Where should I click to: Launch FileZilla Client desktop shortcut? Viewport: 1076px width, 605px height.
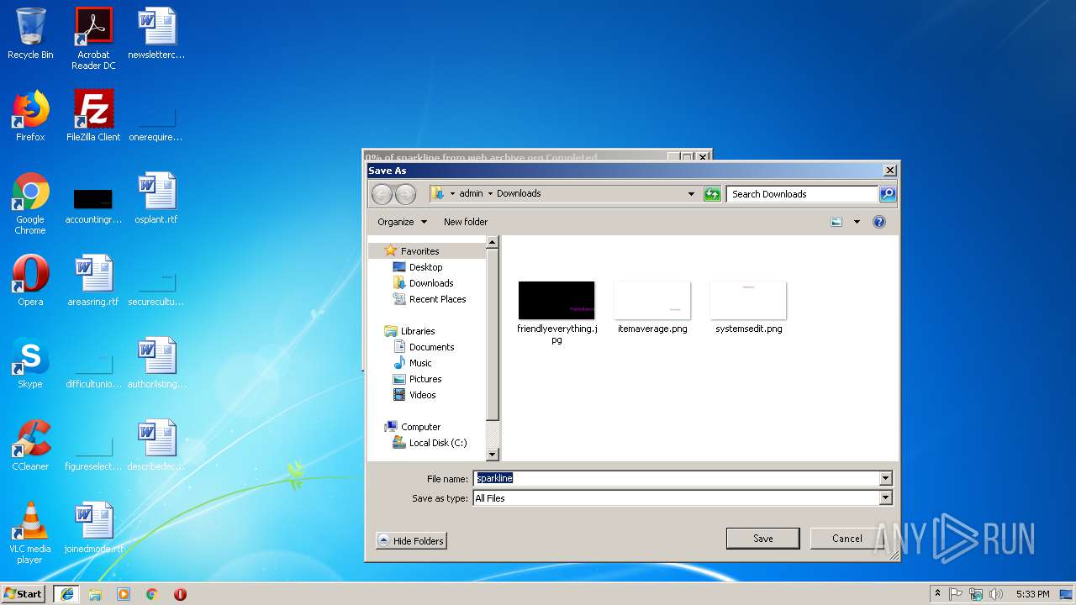coord(93,116)
